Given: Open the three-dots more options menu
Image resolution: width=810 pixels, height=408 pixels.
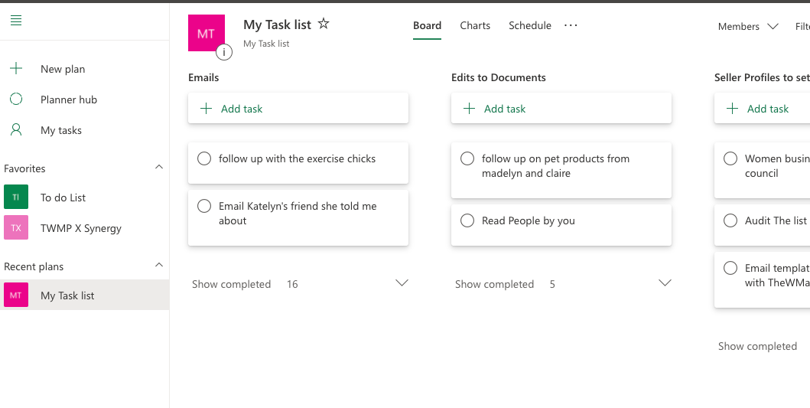Looking at the screenshot, I should pyautogui.click(x=571, y=25).
